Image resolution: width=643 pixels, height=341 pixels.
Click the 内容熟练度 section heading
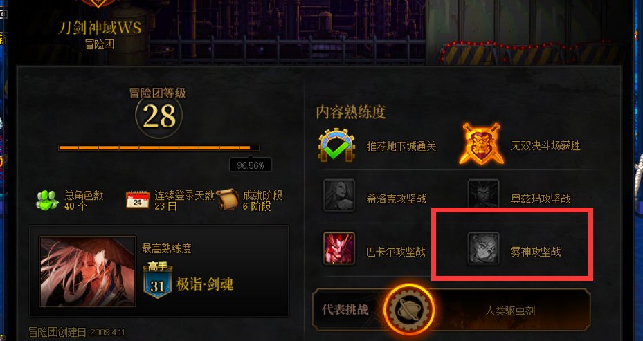click(x=351, y=112)
